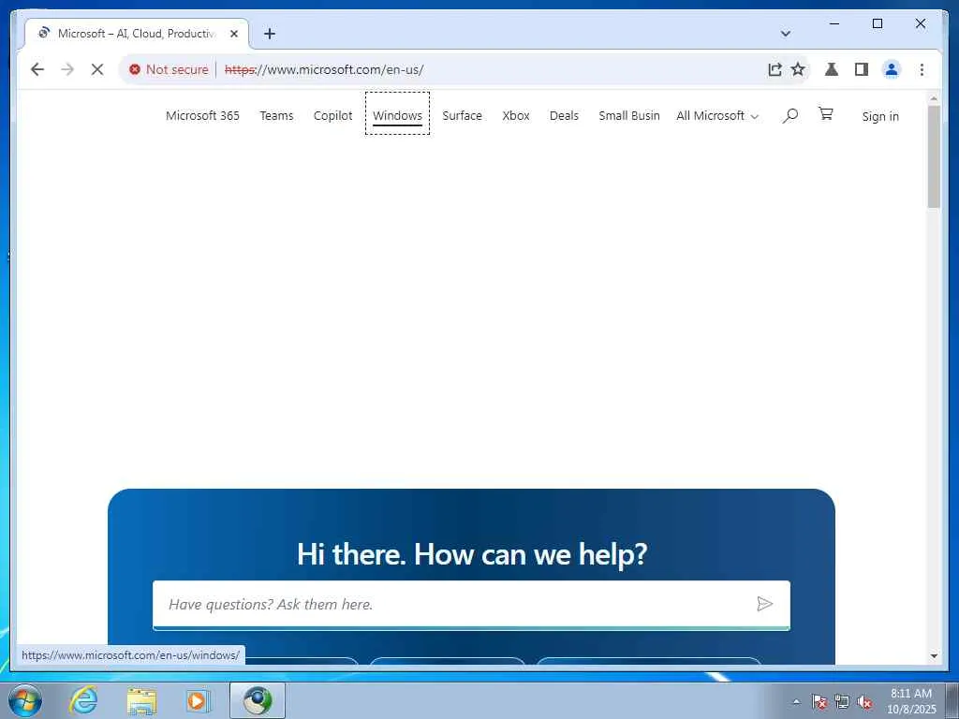Open the network tray icon
Image resolution: width=959 pixels, height=719 pixels.
pos(842,702)
